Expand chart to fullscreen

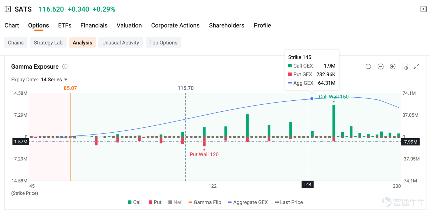[417, 67]
